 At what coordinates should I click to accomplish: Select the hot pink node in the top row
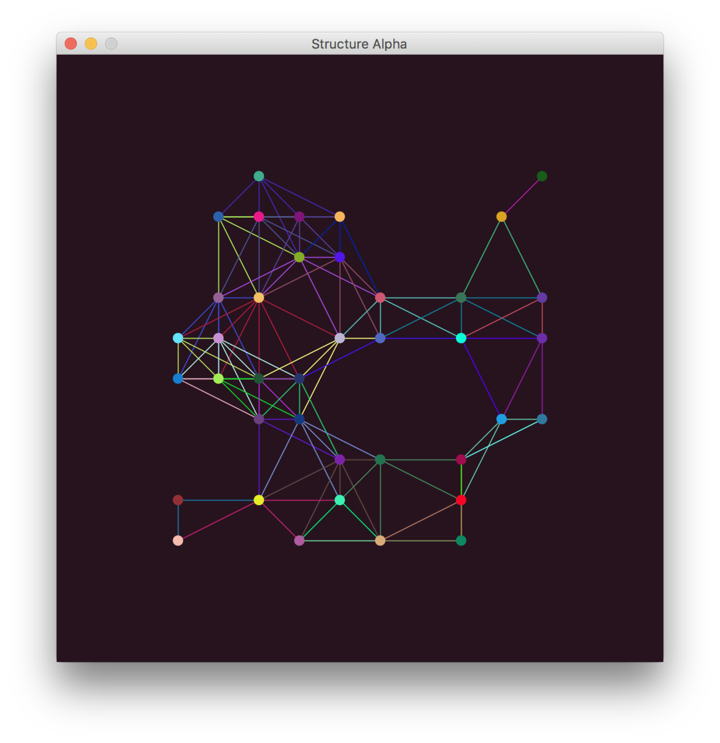(x=259, y=217)
